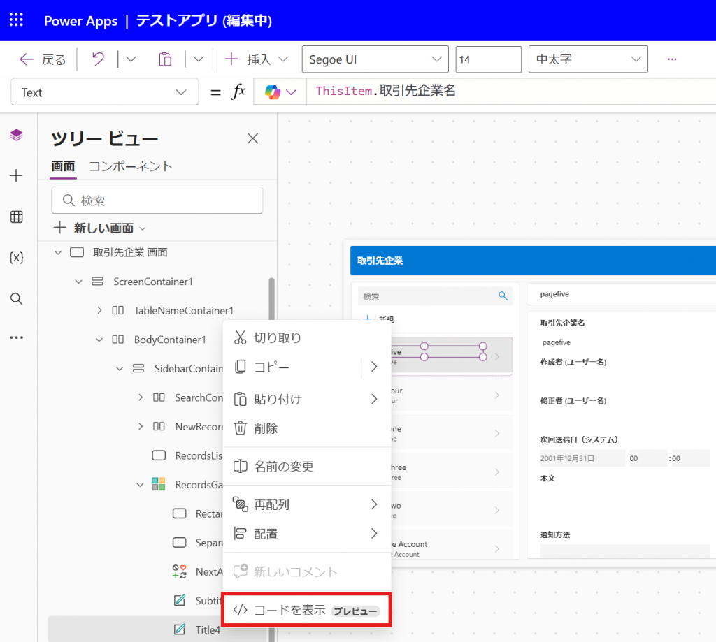Undo the last action with the undo icon
The image size is (716, 642).
98,59
